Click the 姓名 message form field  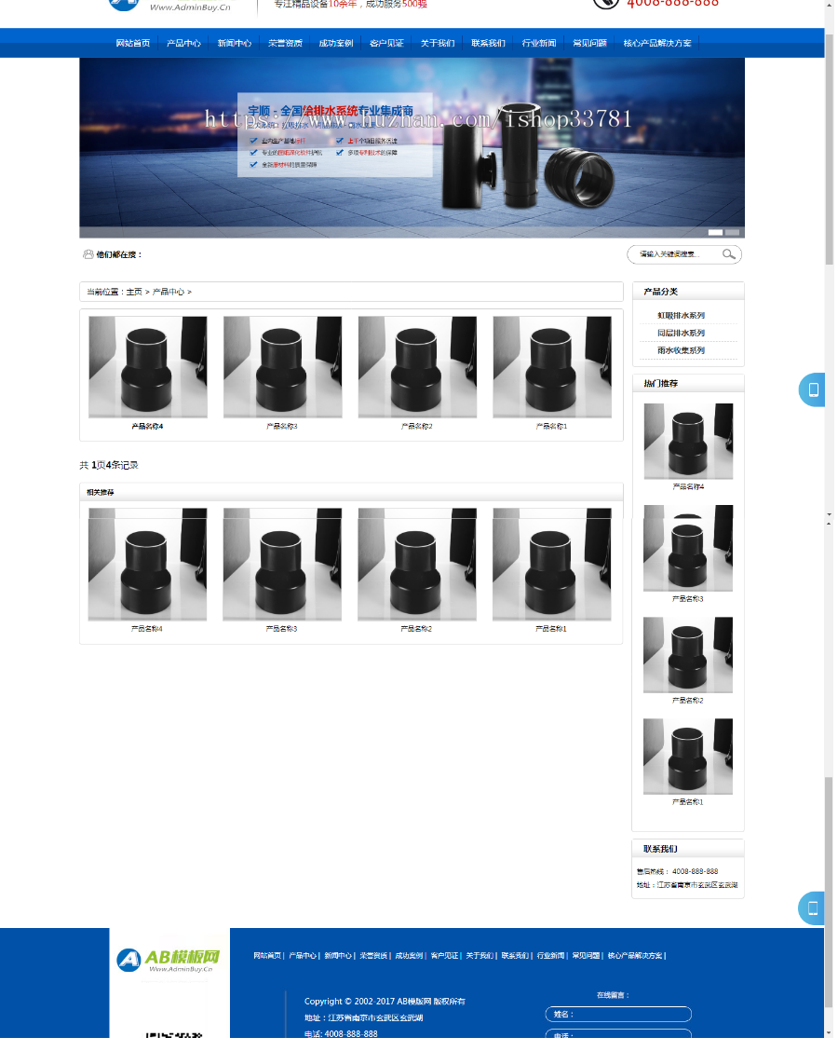617,1014
